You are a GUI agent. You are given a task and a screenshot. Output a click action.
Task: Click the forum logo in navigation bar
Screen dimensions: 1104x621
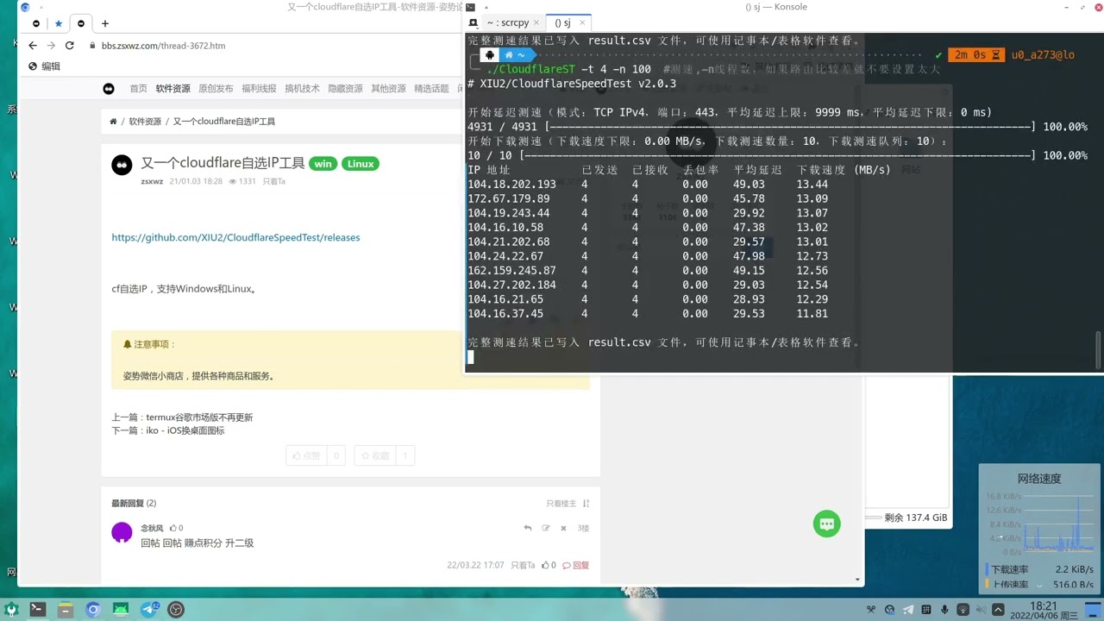tap(109, 89)
